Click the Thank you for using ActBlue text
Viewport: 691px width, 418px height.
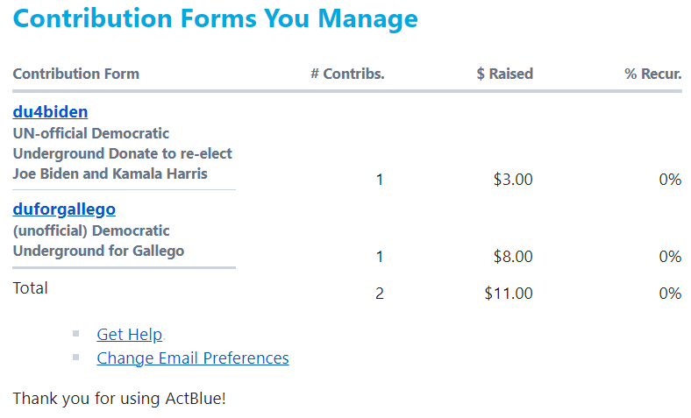pos(119,399)
